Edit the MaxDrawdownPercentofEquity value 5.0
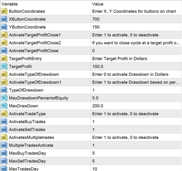Image resolution: width=182 pixels, height=171 pixels. point(95,98)
